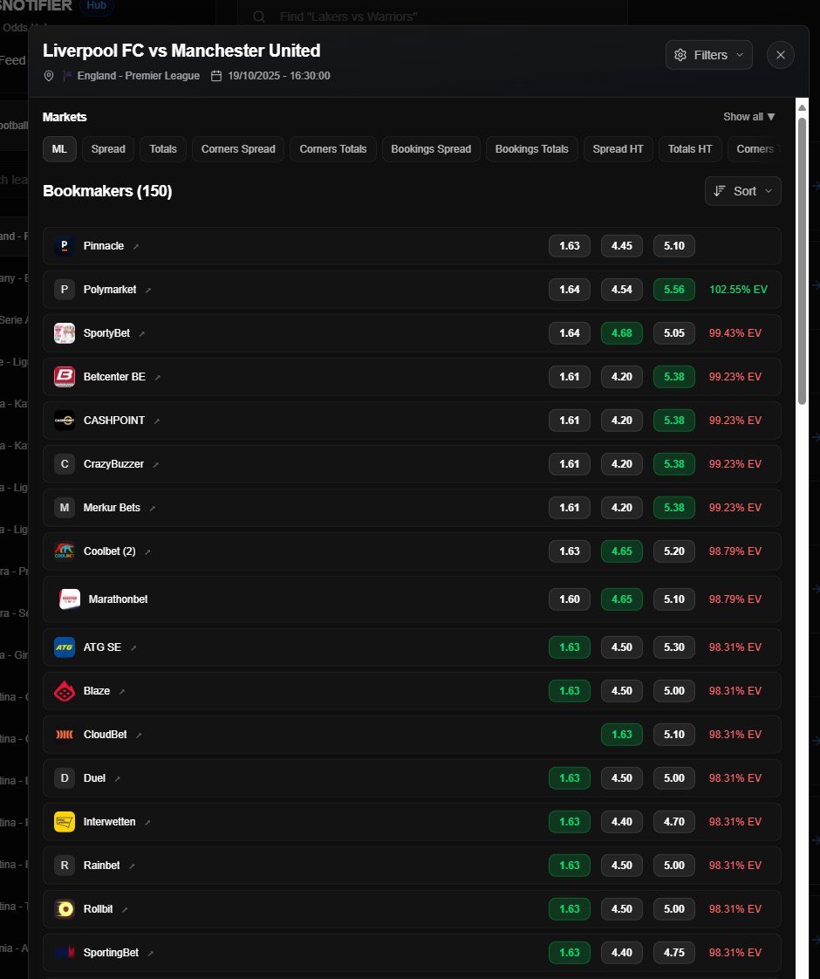820x979 pixels.
Task: Click the Blaze bookmaker logo
Action: tap(64, 690)
